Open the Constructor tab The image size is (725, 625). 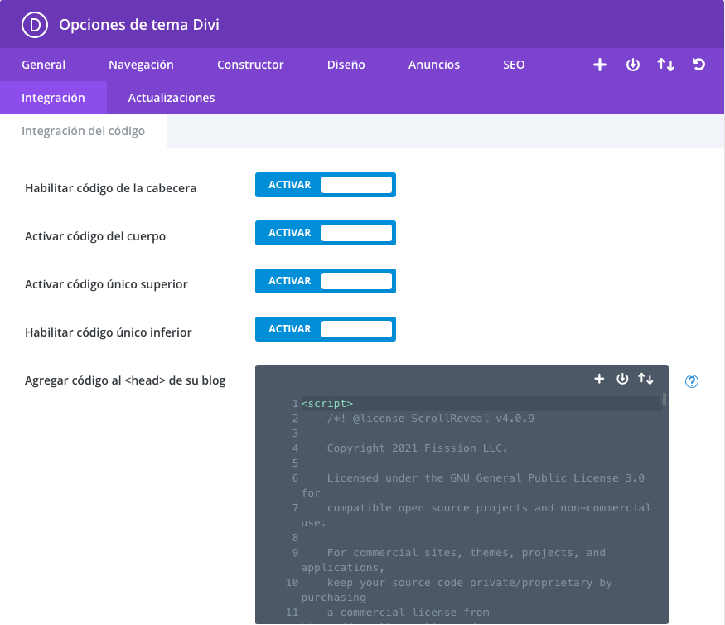coord(250,65)
